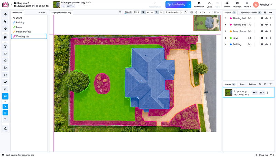Viewport: 276px width, 157px height.
Task: Select the rectangle bounding box tool
Action: click(5, 54)
